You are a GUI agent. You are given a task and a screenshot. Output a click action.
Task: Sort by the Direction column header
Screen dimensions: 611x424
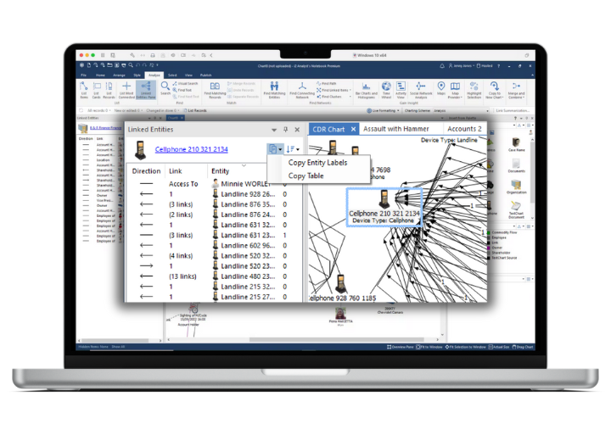pos(146,171)
